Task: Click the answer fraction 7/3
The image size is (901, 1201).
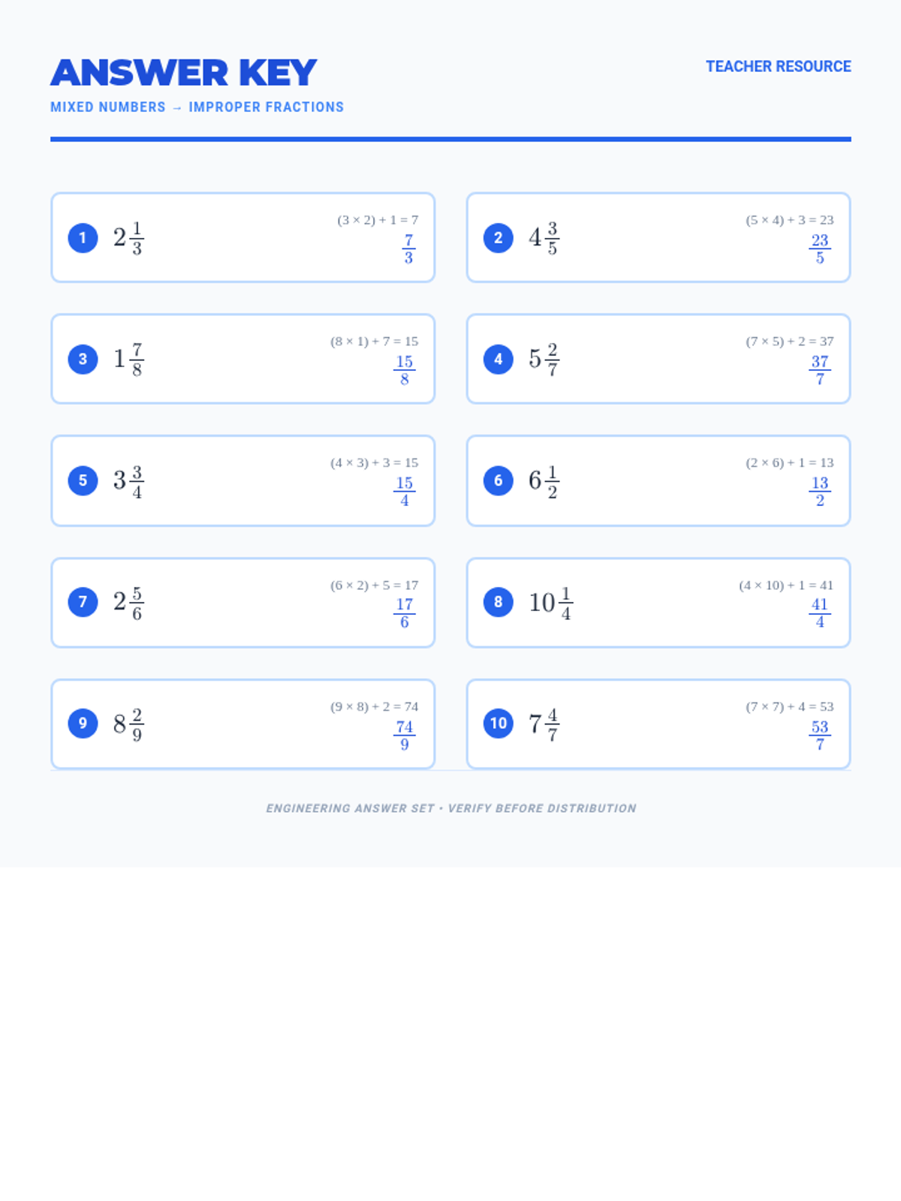Action: pos(408,249)
